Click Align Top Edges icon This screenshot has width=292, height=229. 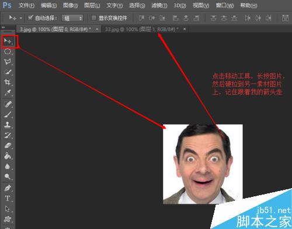[x=141, y=18]
